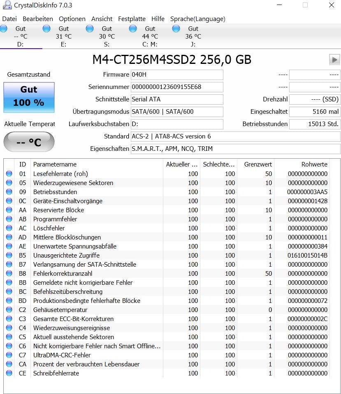
Task: Click the Gesamtzustand label
Action: tap(28, 74)
